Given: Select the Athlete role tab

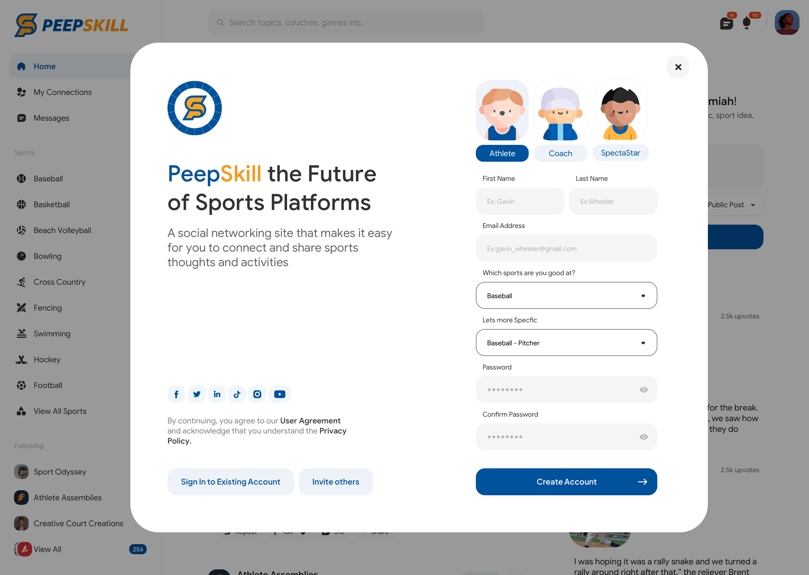Looking at the screenshot, I should [x=502, y=153].
